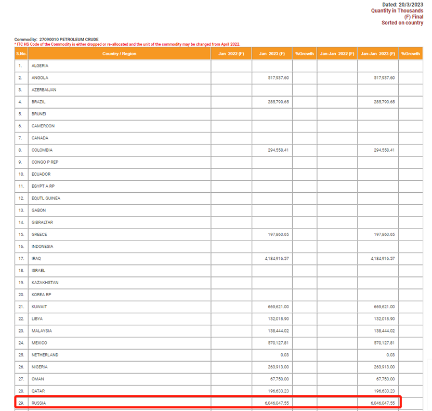Click the %Growth header after Jan-Jan 2023 (F)
Screen dimensions: 432x411
click(x=411, y=54)
